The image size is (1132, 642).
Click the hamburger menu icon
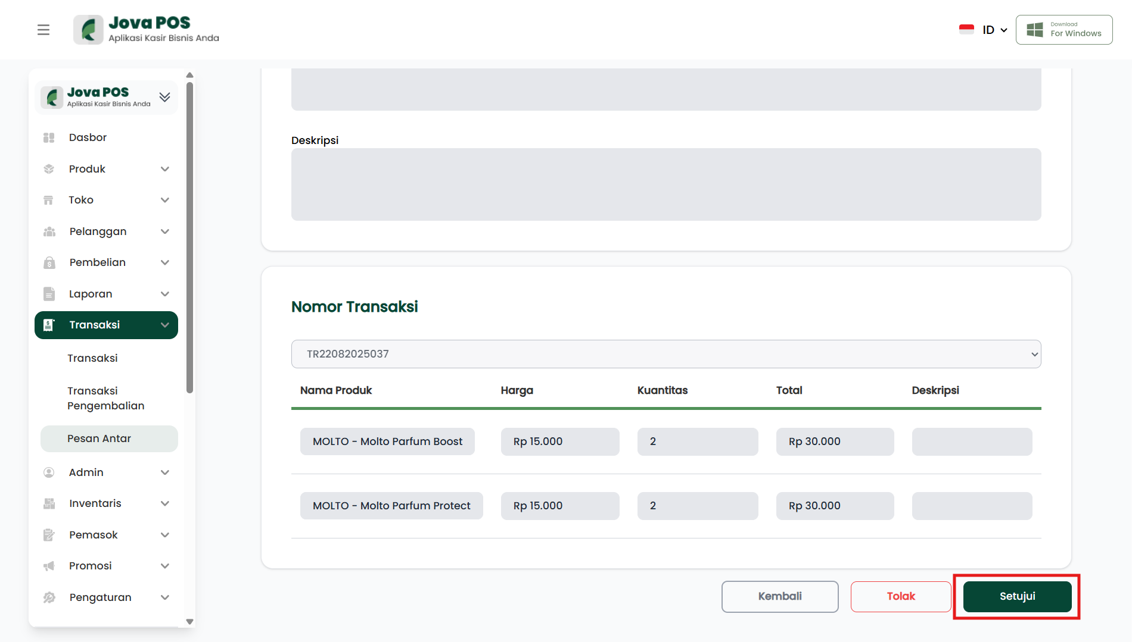pos(43,30)
